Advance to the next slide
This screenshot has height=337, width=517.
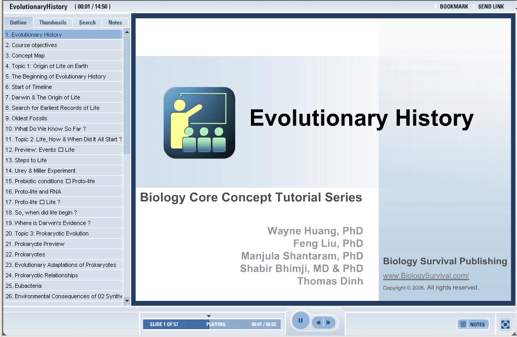pos(328,323)
